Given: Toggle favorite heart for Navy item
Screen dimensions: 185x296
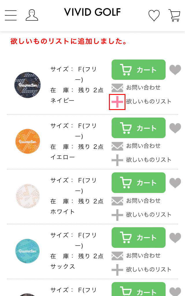Looking at the screenshot, I should click(x=175, y=70).
